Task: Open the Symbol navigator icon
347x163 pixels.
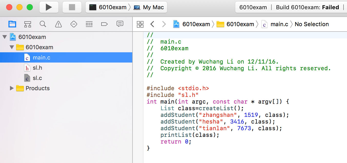Action: (27, 24)
